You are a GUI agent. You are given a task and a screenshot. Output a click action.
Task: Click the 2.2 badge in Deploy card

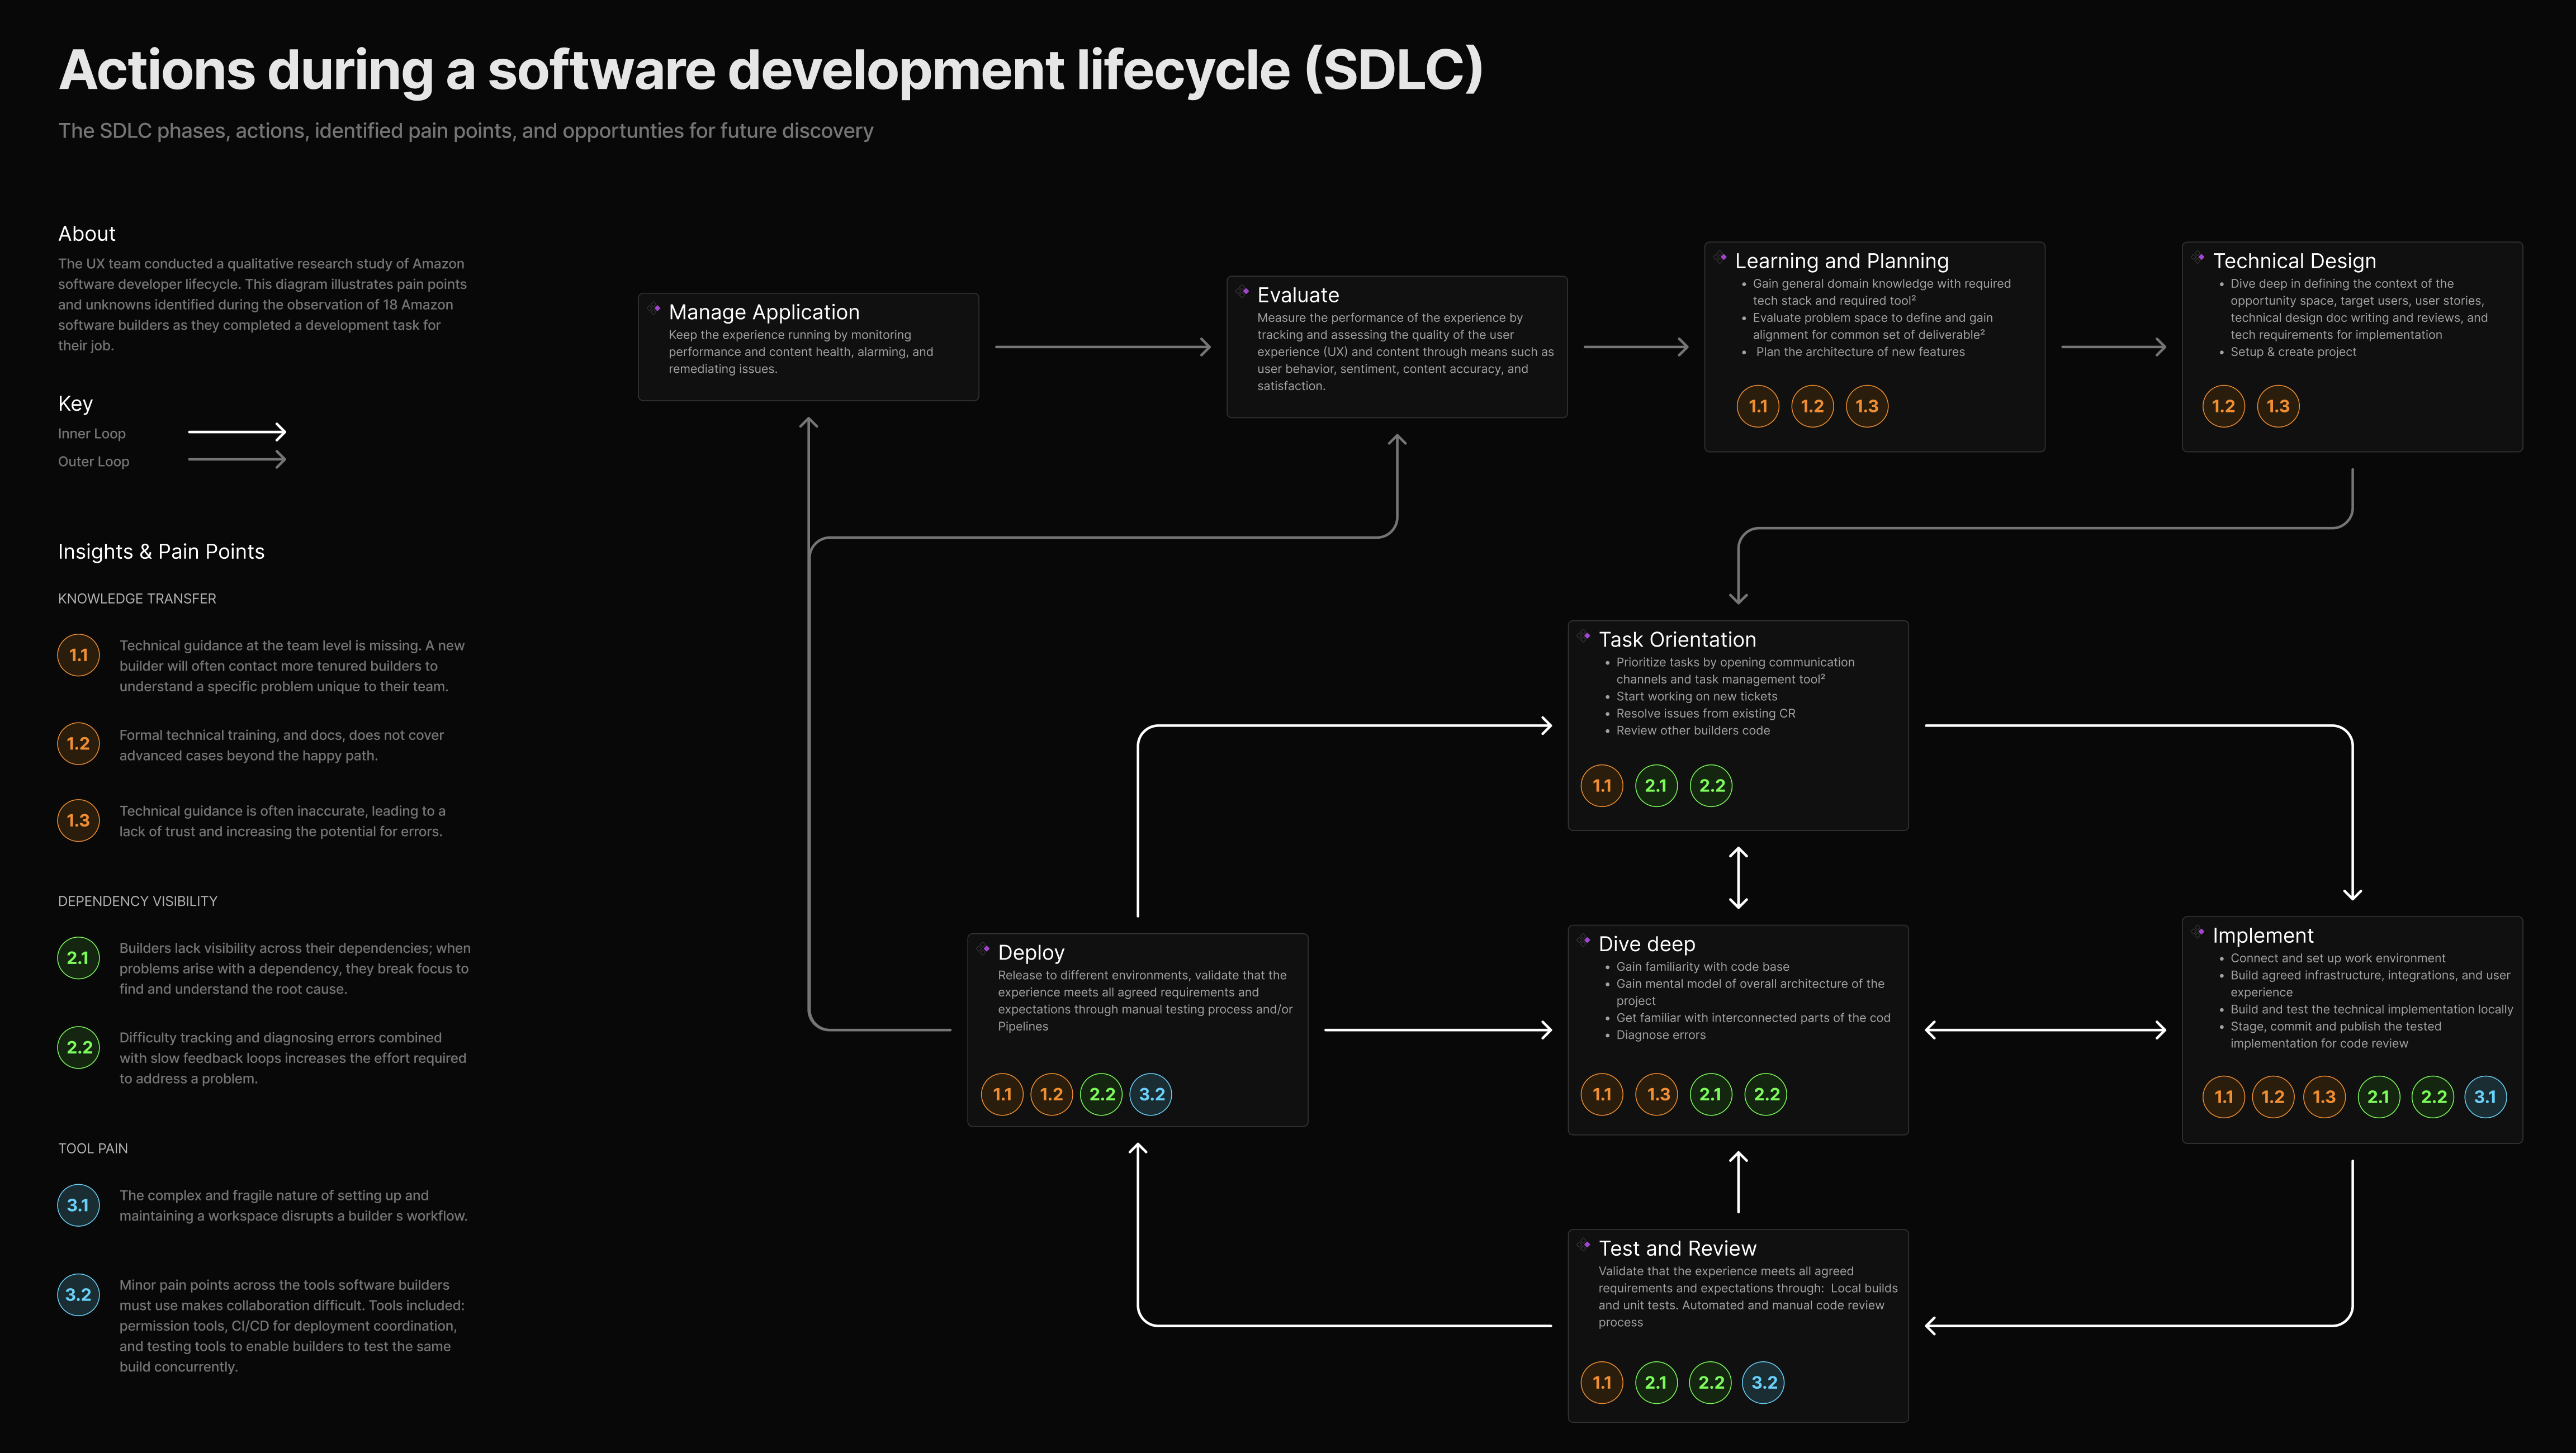1101,1095
